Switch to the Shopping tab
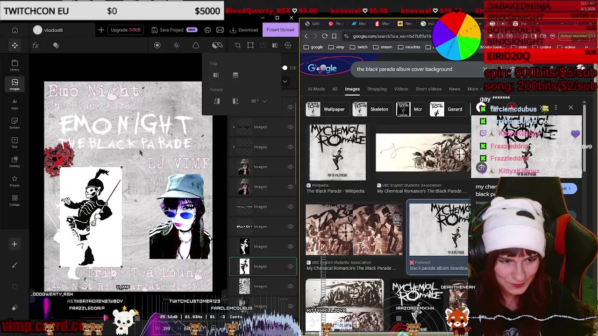Screen dimensions: 598x336 point(377,89)
